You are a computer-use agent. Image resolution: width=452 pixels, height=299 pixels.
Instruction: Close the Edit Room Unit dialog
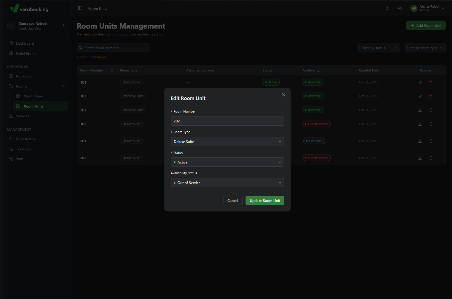[x=284, y=95]
